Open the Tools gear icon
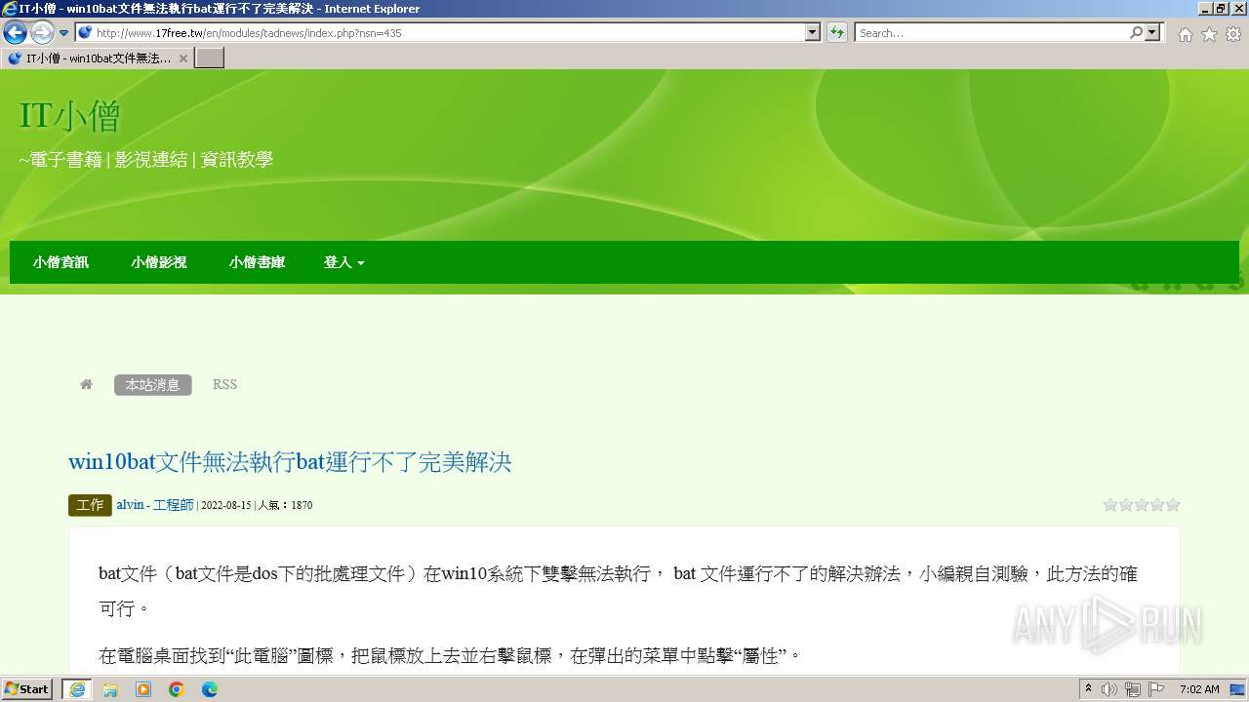This screenshot has width=1249, height=702. 1233,34
